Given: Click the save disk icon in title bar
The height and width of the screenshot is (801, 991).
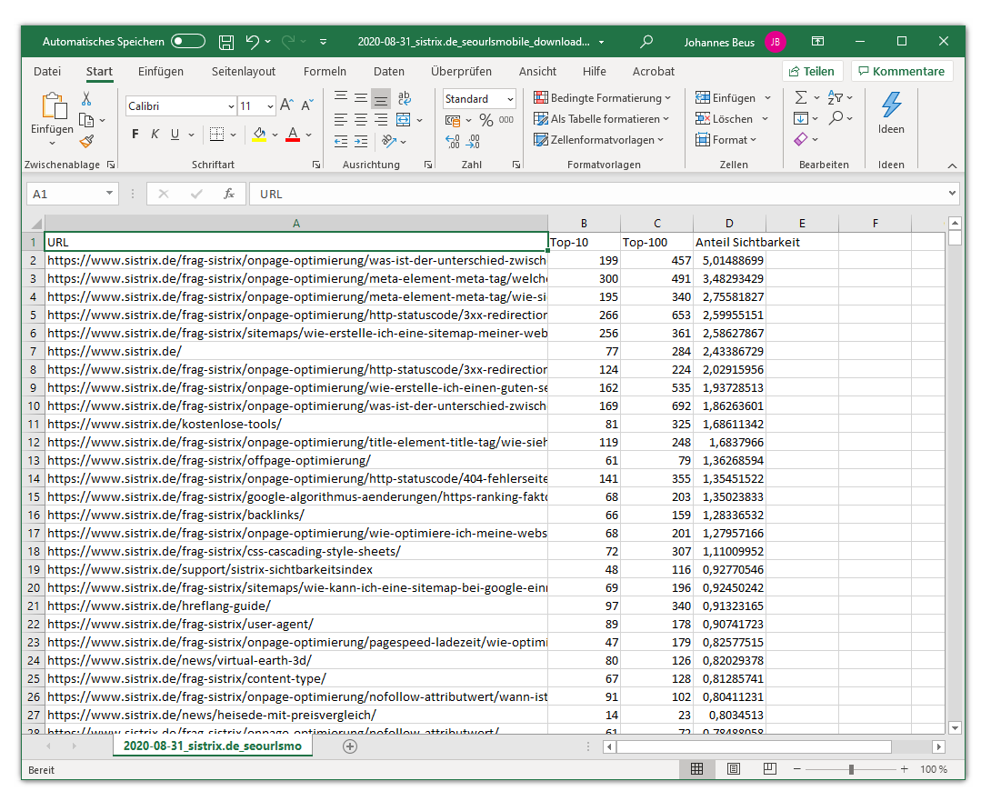Looking at the screenshot, I should pyautogui.click(x=226, y=42).
